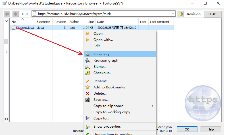This screenshot has height=135, width=225.
Task: Click the Checkout arrow icon
Action: [x=88, y=73]
